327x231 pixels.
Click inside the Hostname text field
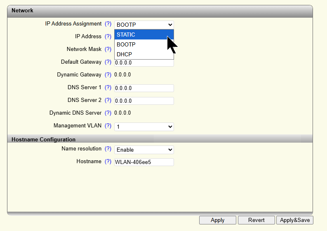tap(144, 162)
